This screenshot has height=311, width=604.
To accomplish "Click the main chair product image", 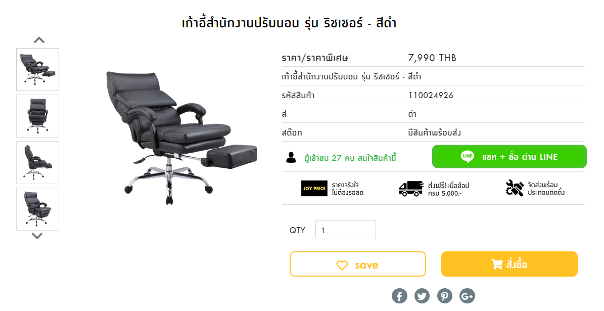I will pyautogui.click(x=182, y=138).
